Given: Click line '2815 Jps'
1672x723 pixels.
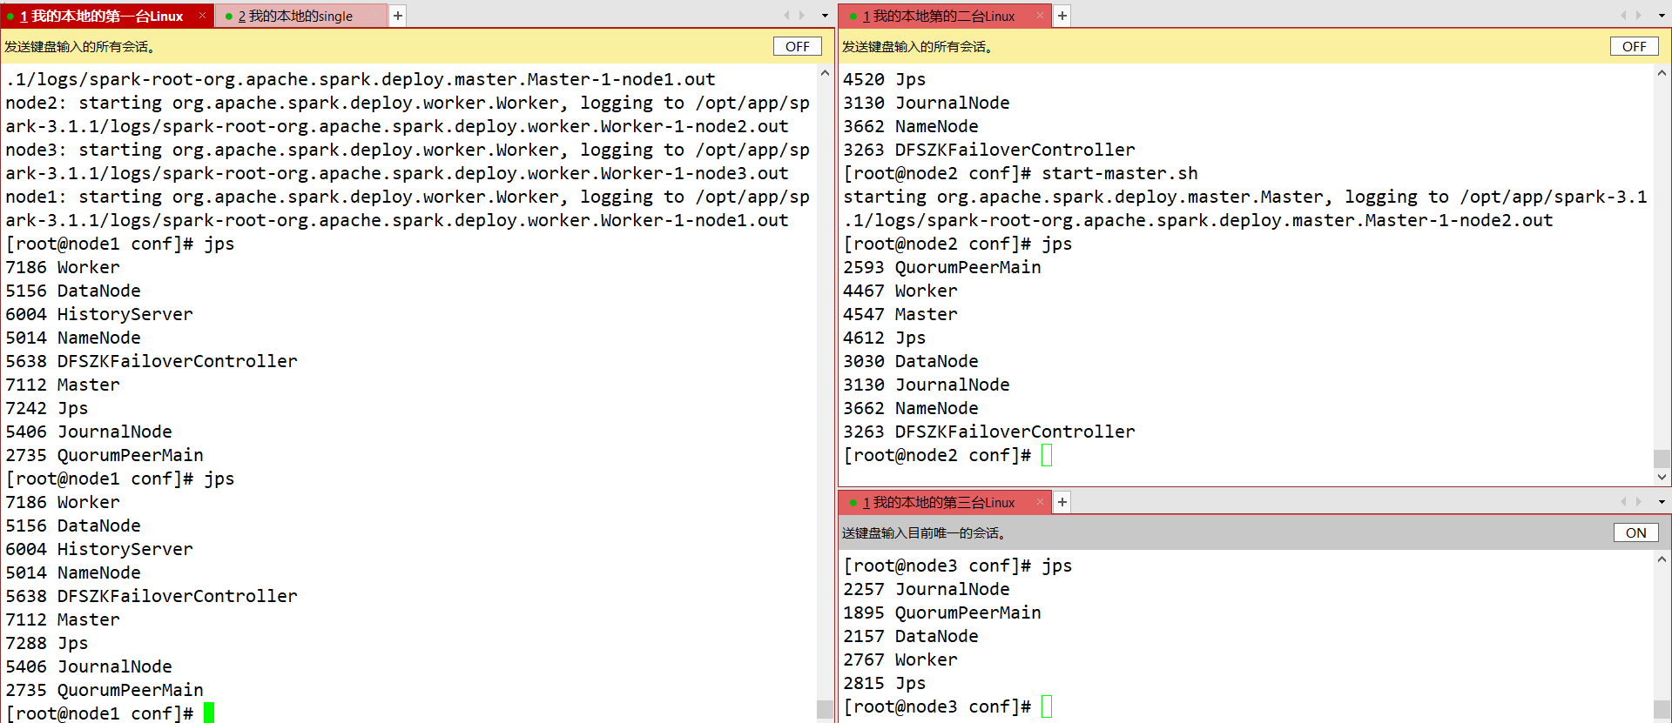Looking at the screenshot, I should [885, 683].
